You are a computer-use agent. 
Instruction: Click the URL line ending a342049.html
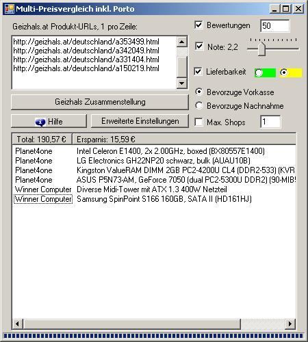point(86,51)
